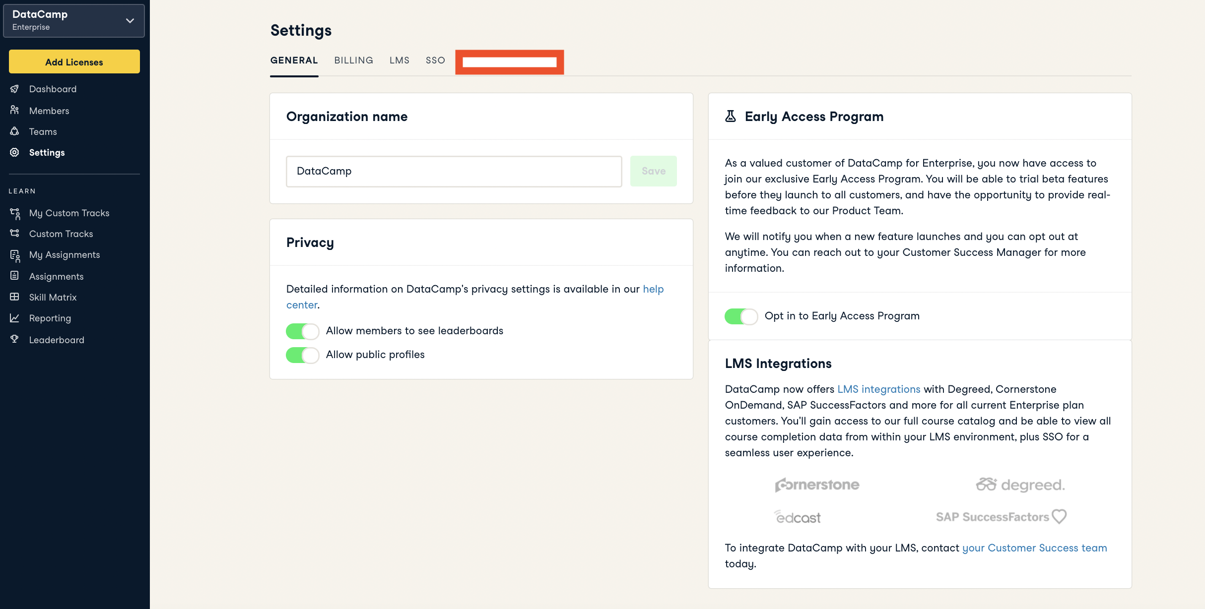The width and height of the screenshot is (1205, 609).
Task: Click the Teams icon in sidebar
Action: [x=15, y=131]
